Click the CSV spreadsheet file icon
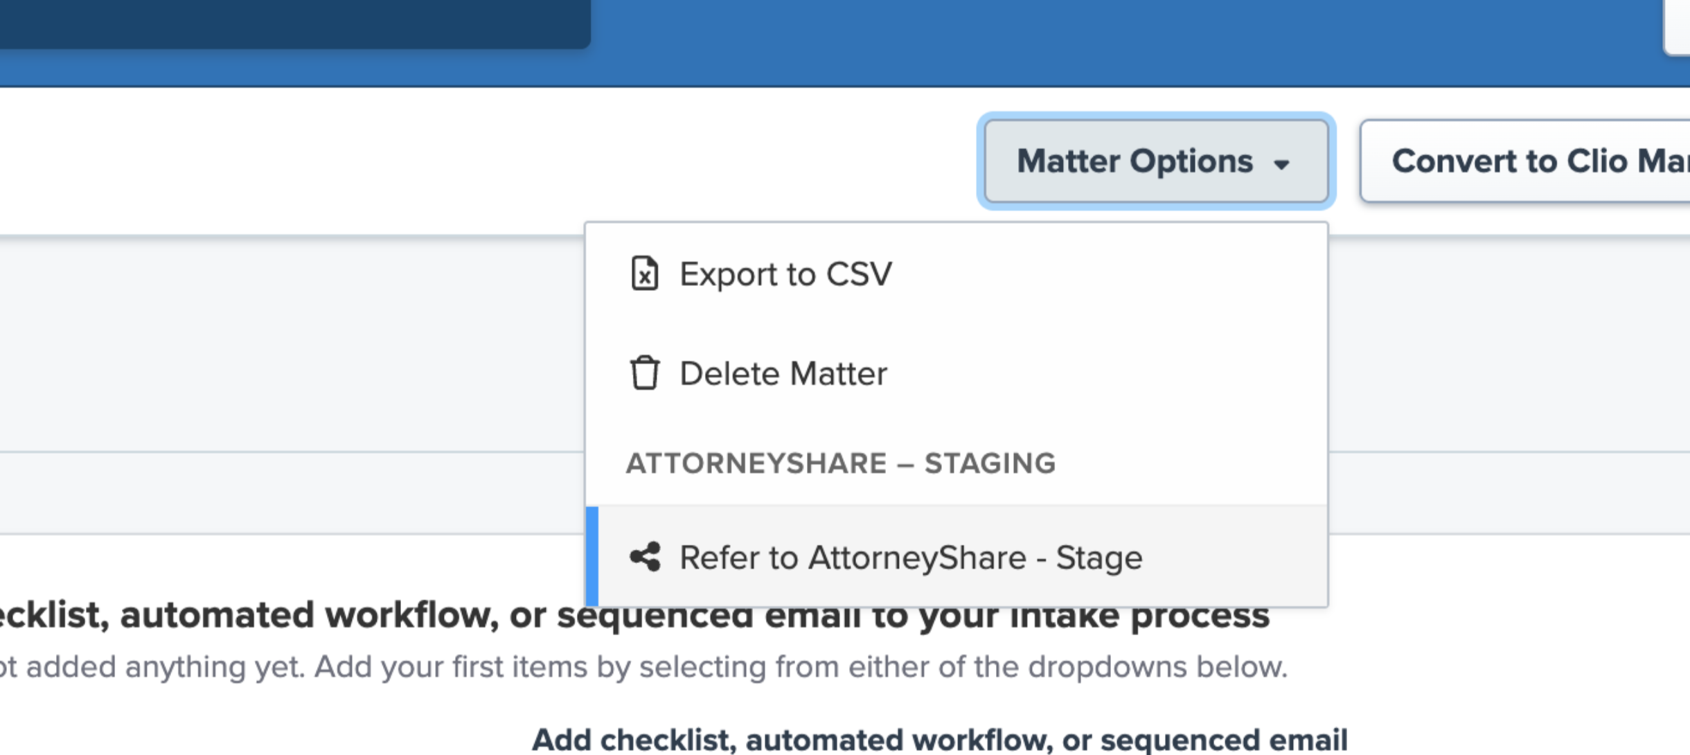This screenshot has height=755, width=1690. [644, 274]
